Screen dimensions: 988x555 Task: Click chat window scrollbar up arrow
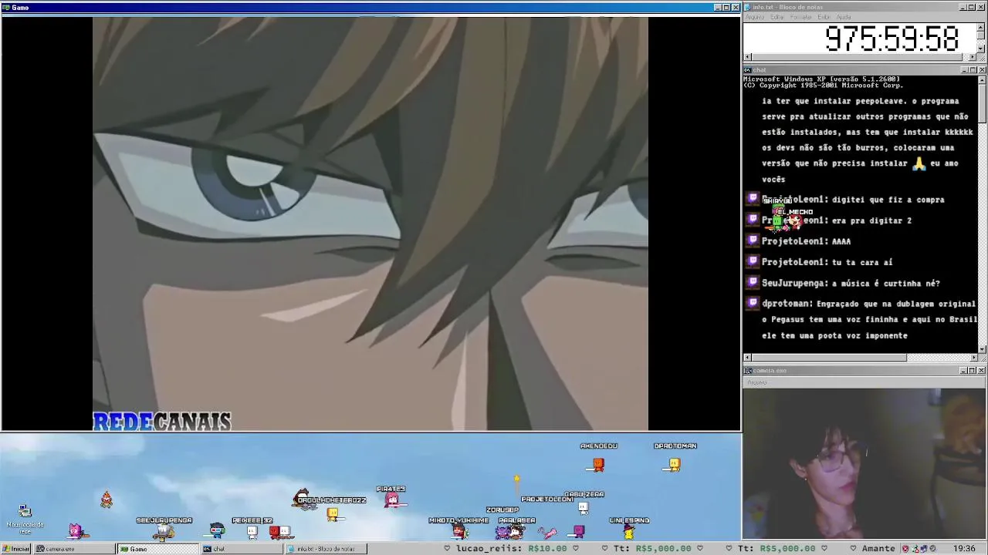click(982, 79)
